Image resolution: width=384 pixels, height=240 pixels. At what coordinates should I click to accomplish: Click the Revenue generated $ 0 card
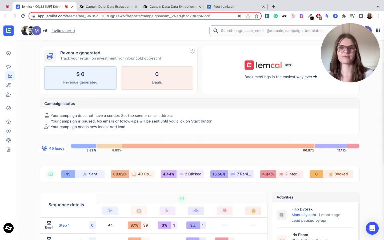80,78
